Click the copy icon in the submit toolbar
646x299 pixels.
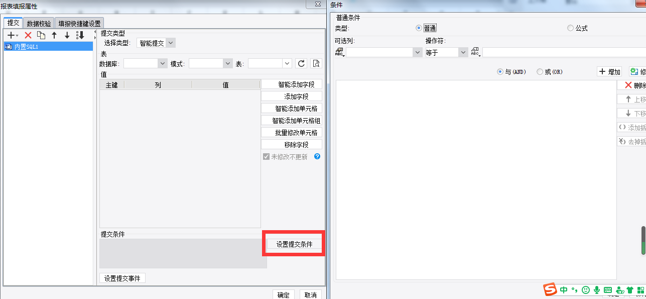(41, 35)
